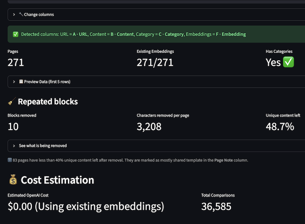Click the Estimated OpenAI Cost label
305x224 pixels.
[28, 195]
